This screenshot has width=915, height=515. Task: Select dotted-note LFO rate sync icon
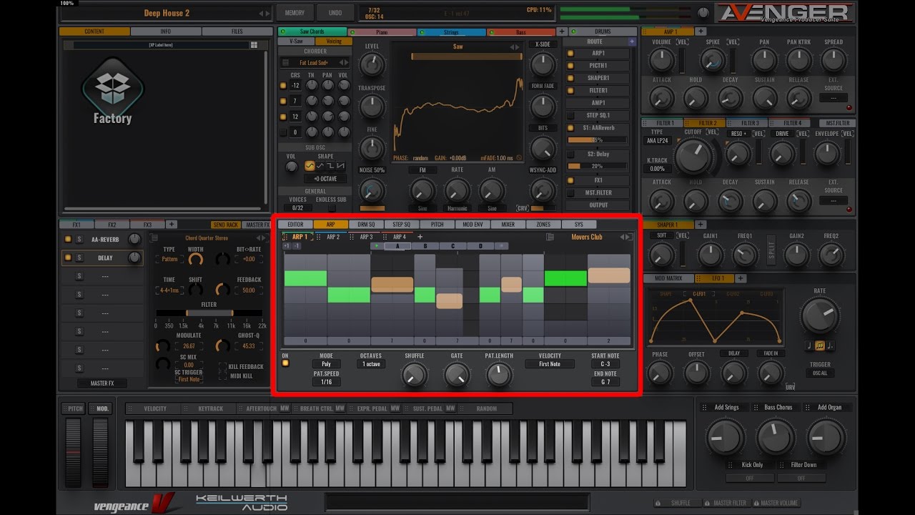[x=829, y=345]
